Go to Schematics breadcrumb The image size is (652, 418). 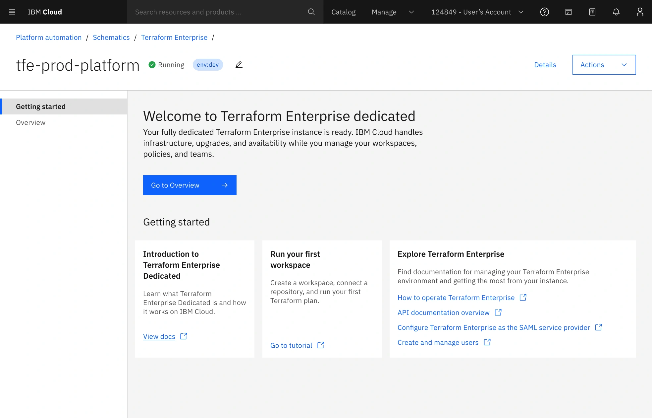(111, 37)
